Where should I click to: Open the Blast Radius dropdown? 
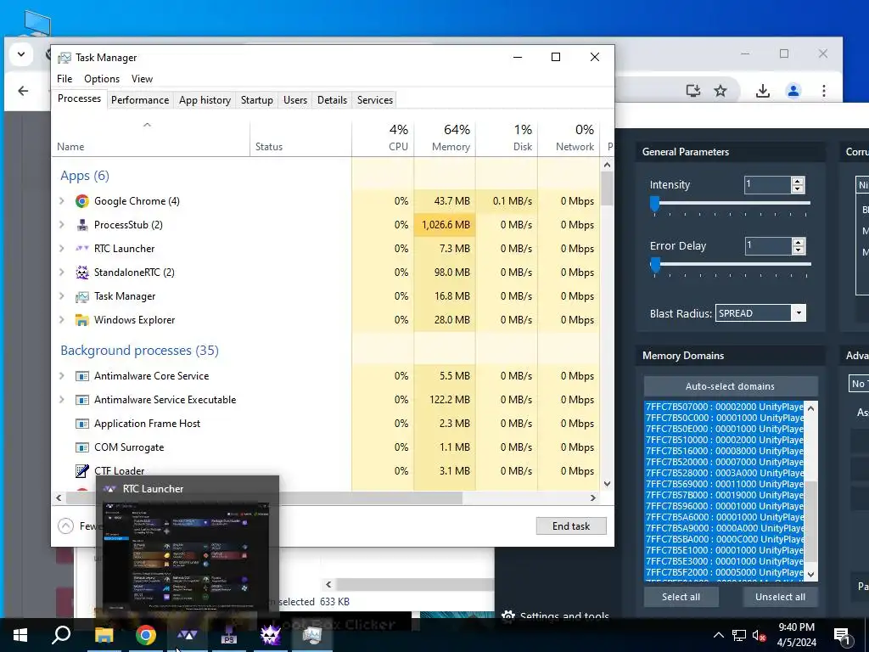point(799,313)
